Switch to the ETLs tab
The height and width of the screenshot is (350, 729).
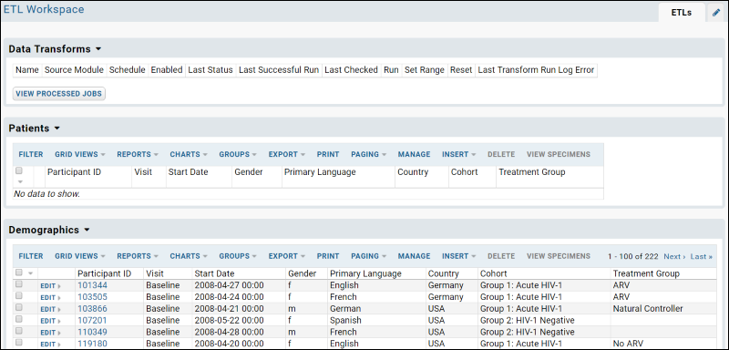[x=681, y=13]
